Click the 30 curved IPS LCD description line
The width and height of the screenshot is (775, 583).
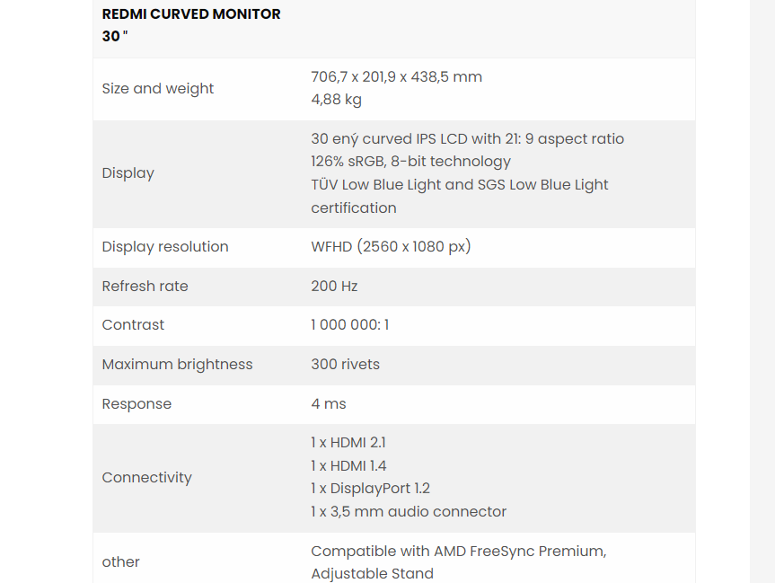point(467,138)
